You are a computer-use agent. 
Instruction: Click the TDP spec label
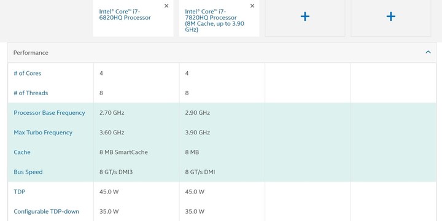[20, 192]
